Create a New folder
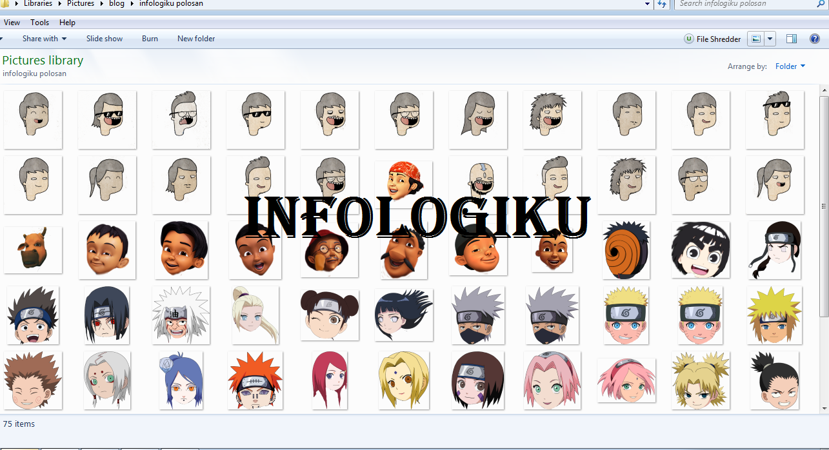This screenshot has height=450, width=829. 196,39
